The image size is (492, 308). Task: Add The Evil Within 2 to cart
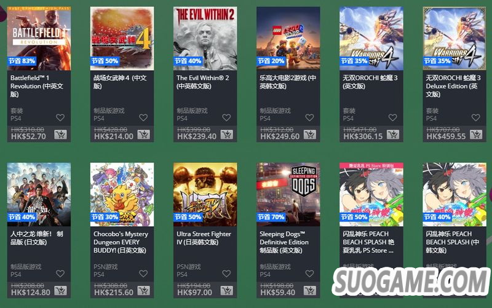[x=226, y=135]
